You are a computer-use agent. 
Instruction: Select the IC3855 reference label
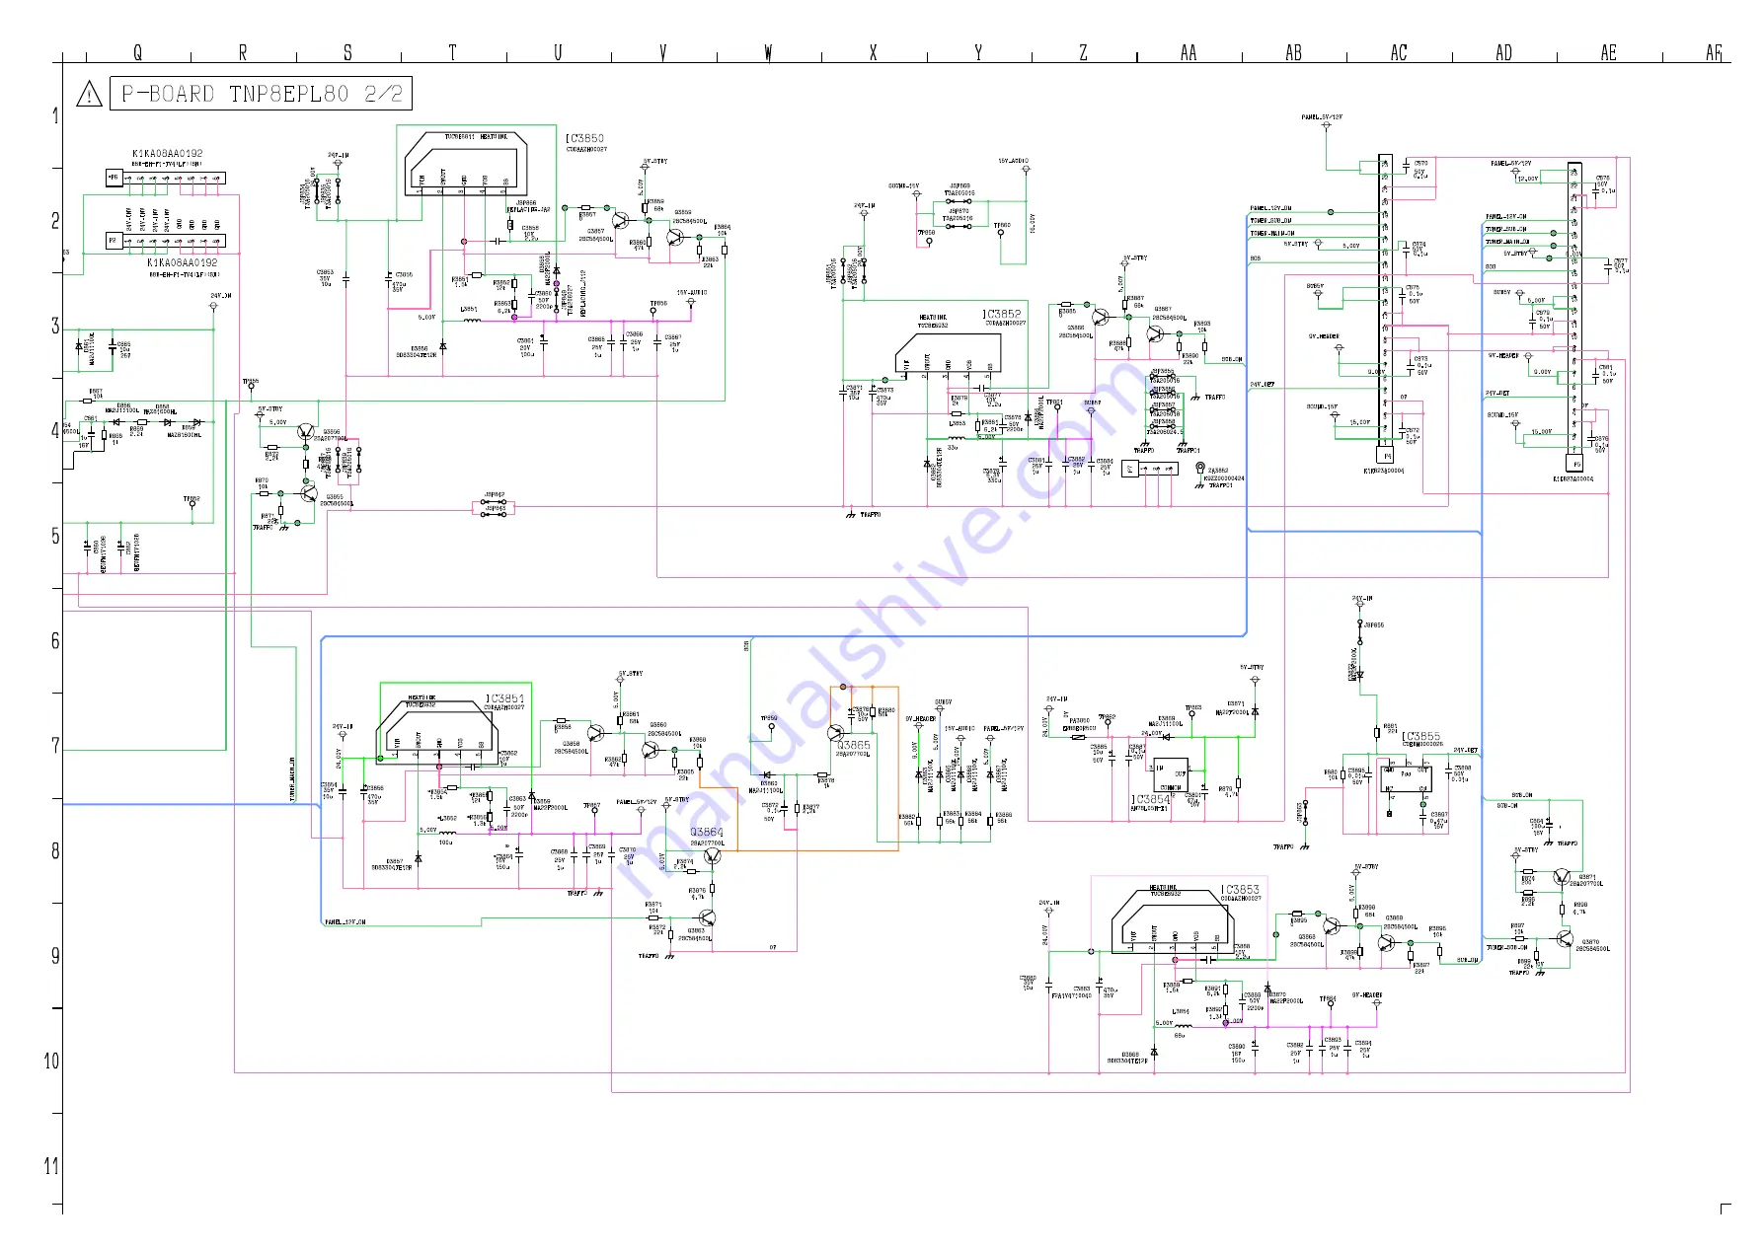(x=1421, y=737)
